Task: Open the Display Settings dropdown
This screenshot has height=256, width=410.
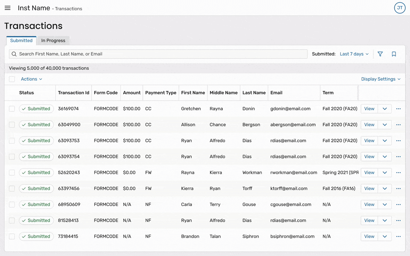Action: coord(381,79)
